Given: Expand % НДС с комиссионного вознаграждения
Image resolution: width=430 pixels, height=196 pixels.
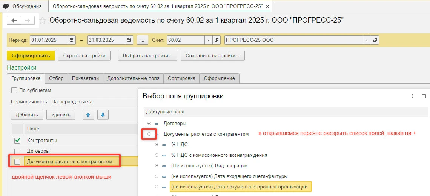Looking at the screenshot, I should [x=157, y=155].
